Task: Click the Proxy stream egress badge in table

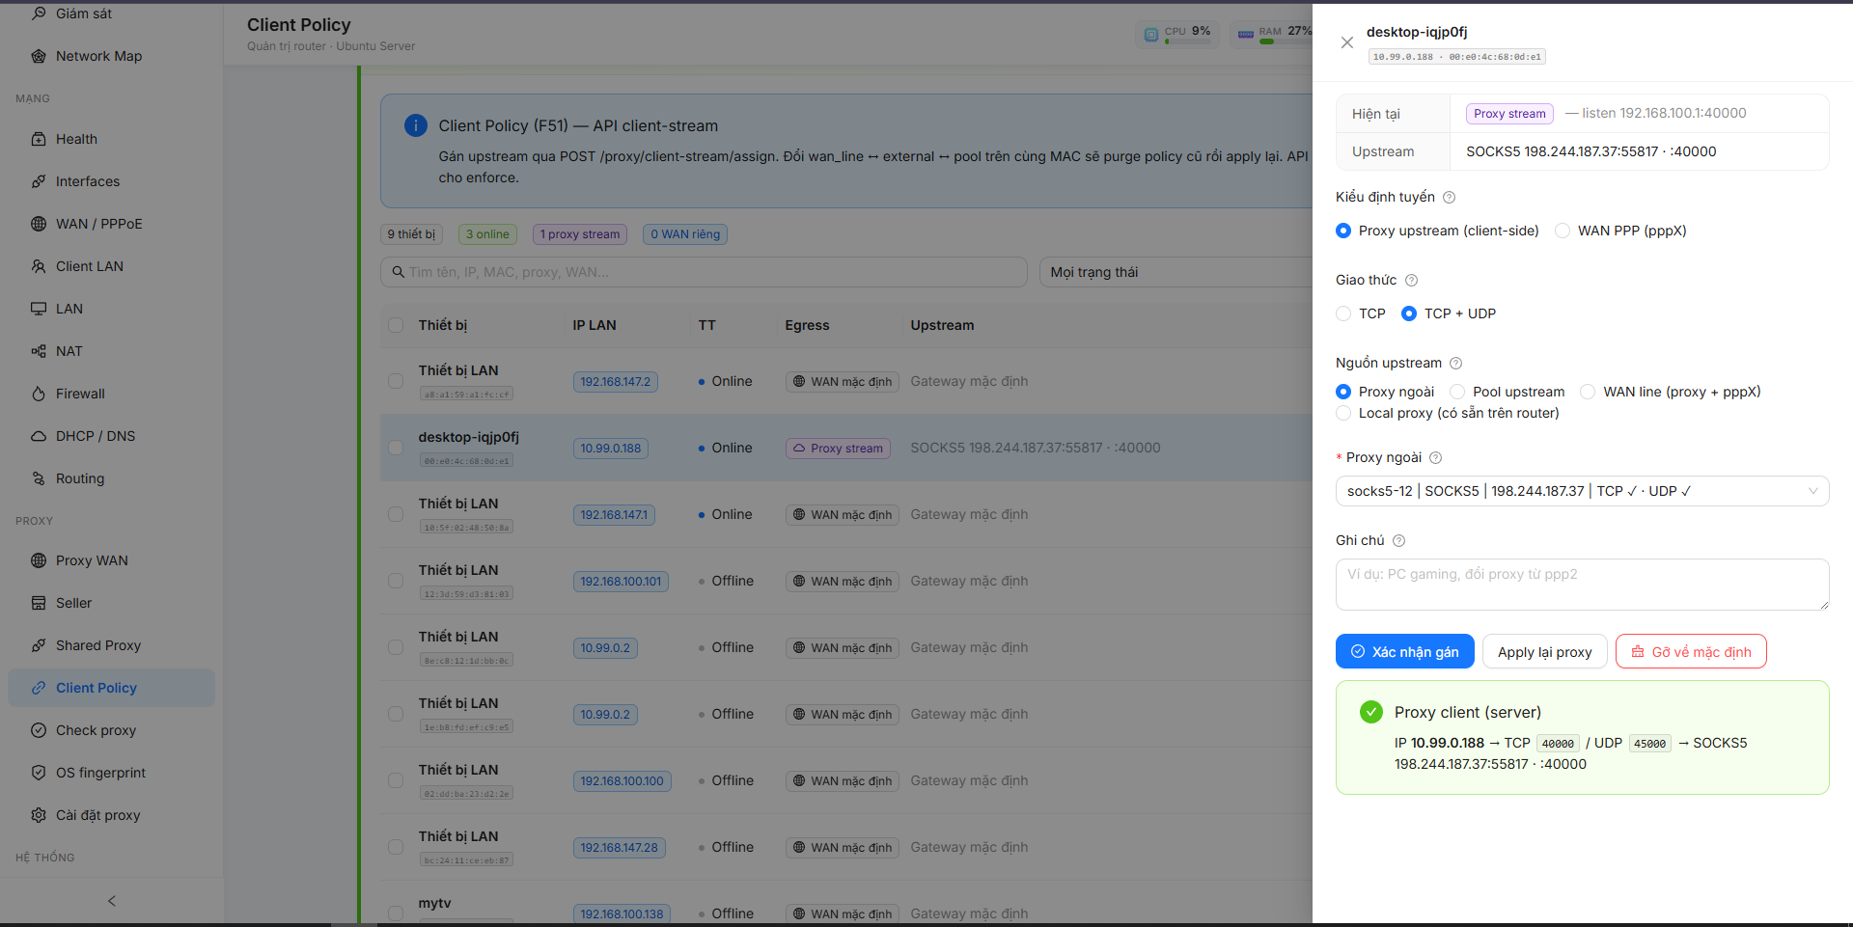Action: pyautogui.click(x=838, y=448)
